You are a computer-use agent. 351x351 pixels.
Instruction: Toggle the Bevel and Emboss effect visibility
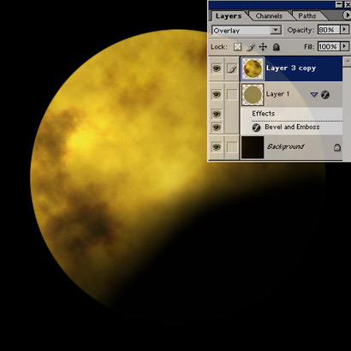coord(217,128)
